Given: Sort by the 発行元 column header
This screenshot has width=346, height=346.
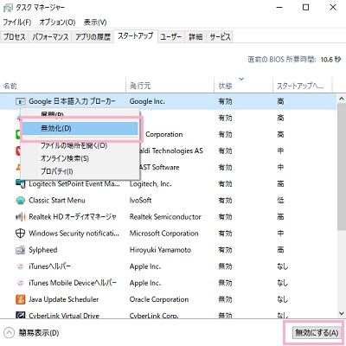Looking at the screenshot, I should click(170, 86).
